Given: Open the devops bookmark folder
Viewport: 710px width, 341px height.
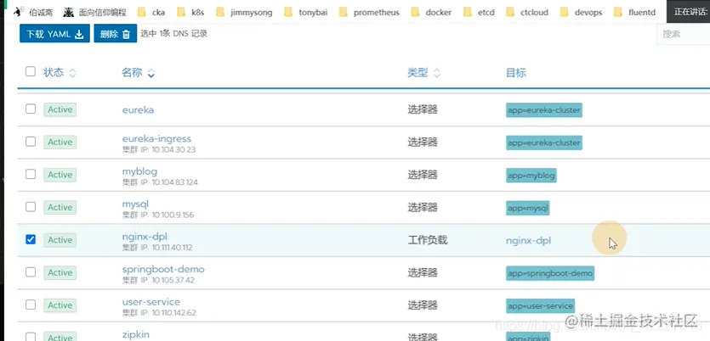Looking at the screenshot, I should tap(581, 12).
